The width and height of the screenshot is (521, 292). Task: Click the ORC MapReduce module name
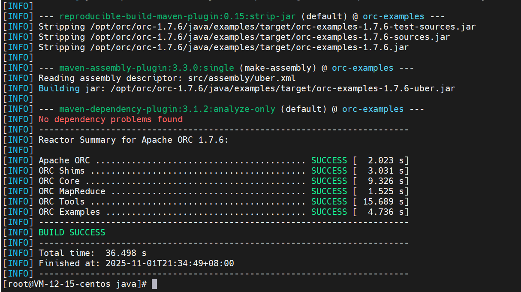click(x=72, y=191)
